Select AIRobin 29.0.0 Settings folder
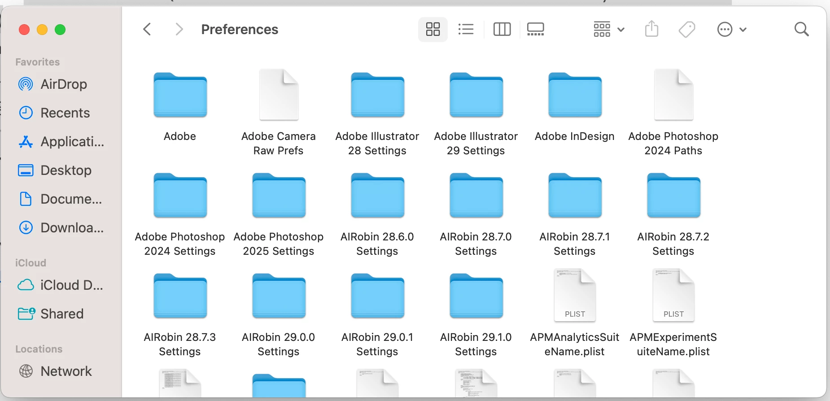 279,296
